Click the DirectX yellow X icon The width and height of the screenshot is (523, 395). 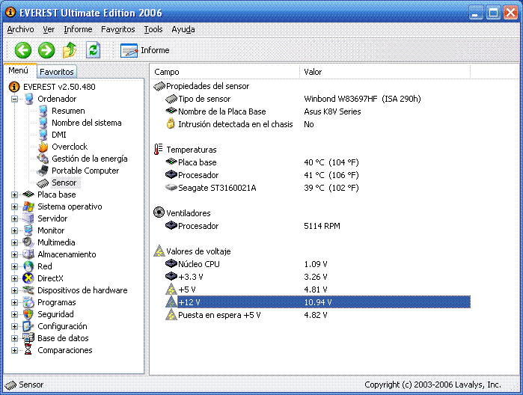[28, 278]
